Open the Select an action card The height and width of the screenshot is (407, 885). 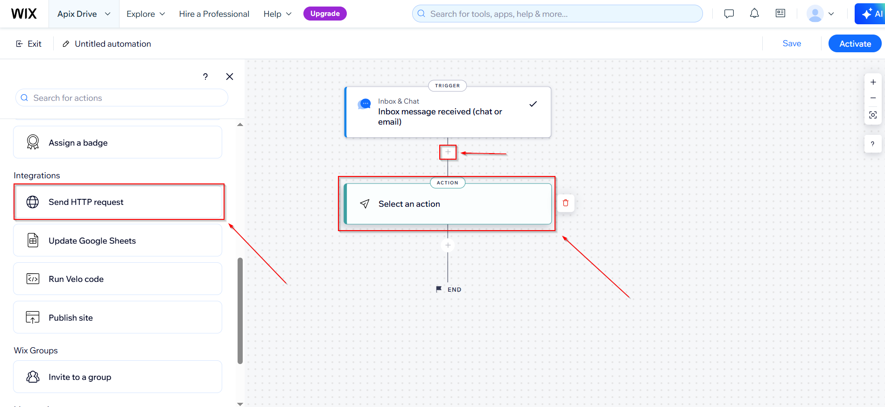448,204
